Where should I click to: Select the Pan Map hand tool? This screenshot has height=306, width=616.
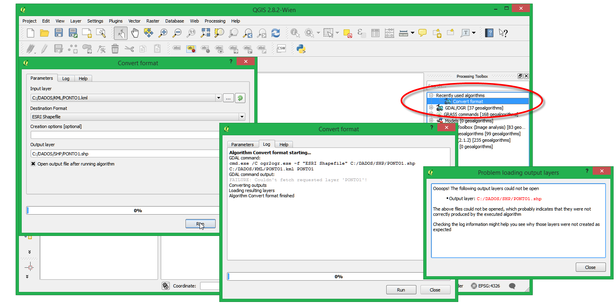click(x=135, y=33)
